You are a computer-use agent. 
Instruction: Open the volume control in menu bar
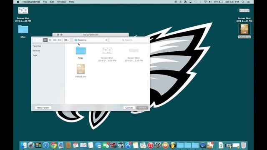(210, 2)
